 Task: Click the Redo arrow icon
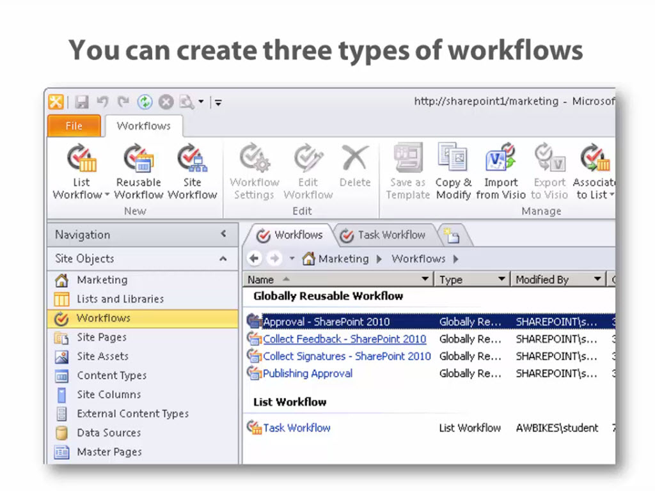click(x=123, y=102)
